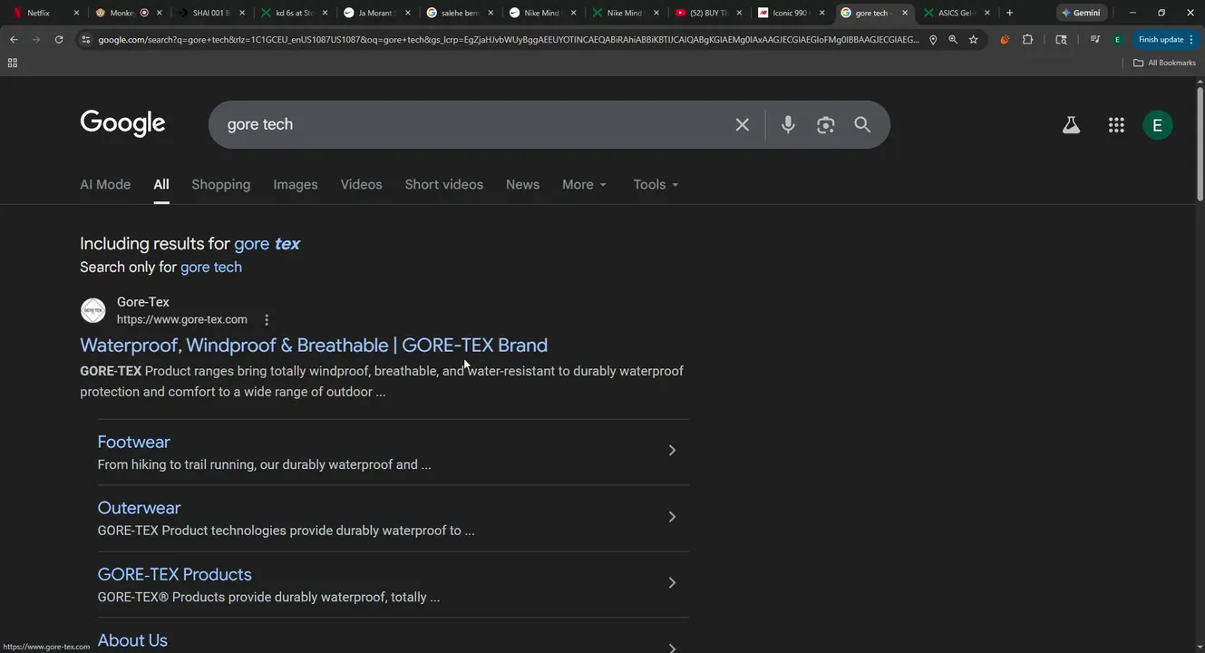
Task: Expand the Outerwear sitelink chevron
Action: [x=672, y=517]
